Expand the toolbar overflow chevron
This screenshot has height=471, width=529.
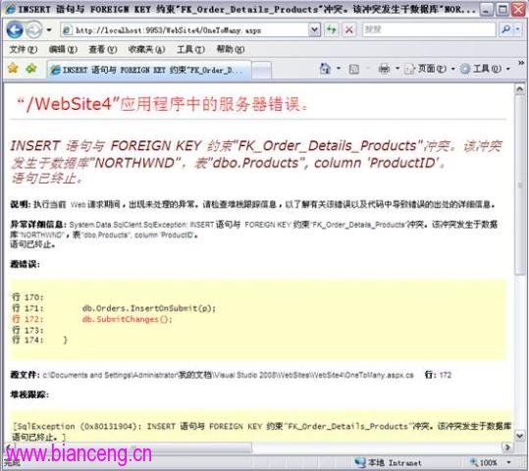(x=521, y=63)
